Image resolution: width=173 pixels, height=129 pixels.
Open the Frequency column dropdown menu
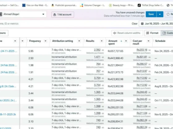coord(45,41)
